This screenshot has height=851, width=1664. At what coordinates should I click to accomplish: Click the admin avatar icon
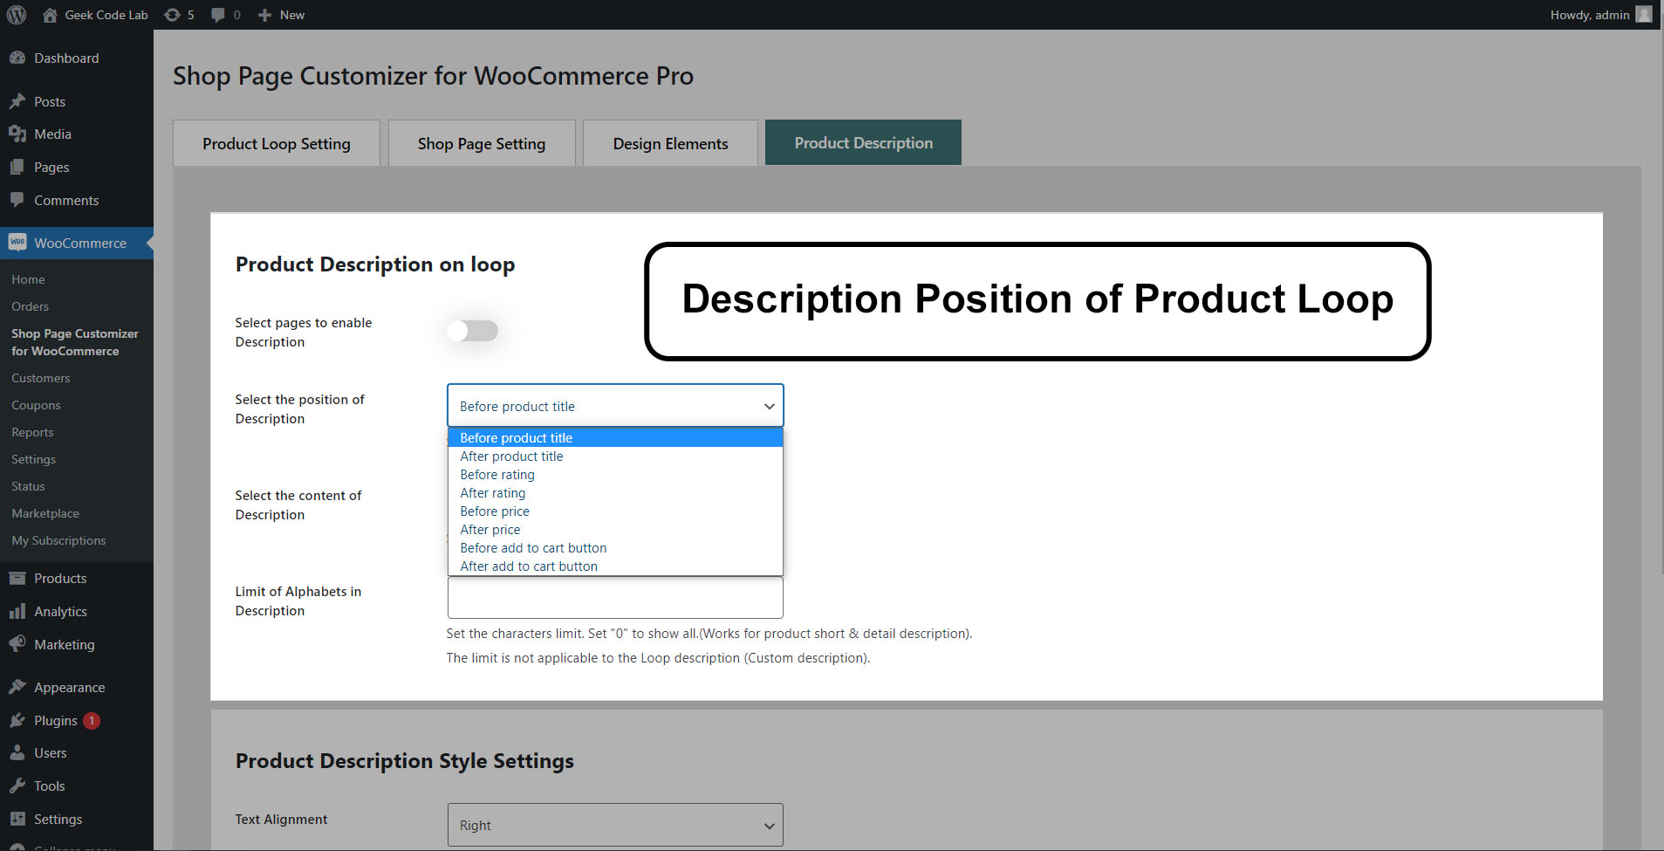[1644, 15]
